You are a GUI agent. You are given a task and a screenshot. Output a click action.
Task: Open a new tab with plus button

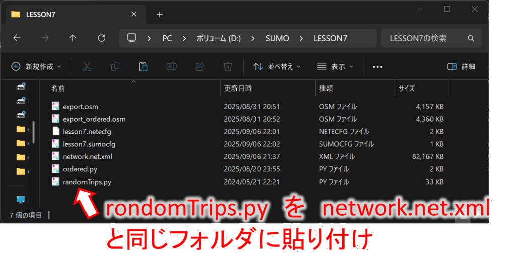click(x=160, y=14)
